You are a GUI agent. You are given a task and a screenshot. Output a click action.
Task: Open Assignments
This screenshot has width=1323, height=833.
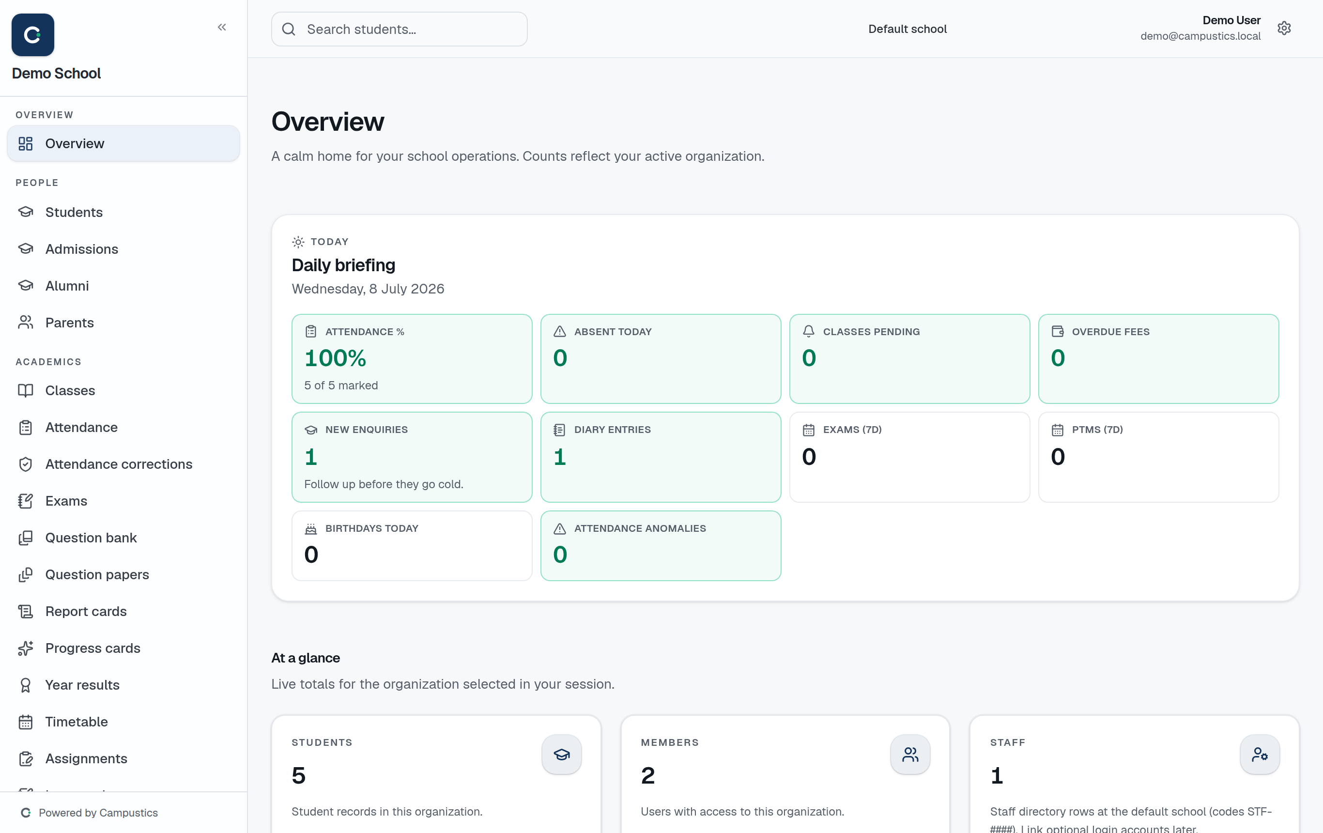pyautogui.click(x=123, y=759)
